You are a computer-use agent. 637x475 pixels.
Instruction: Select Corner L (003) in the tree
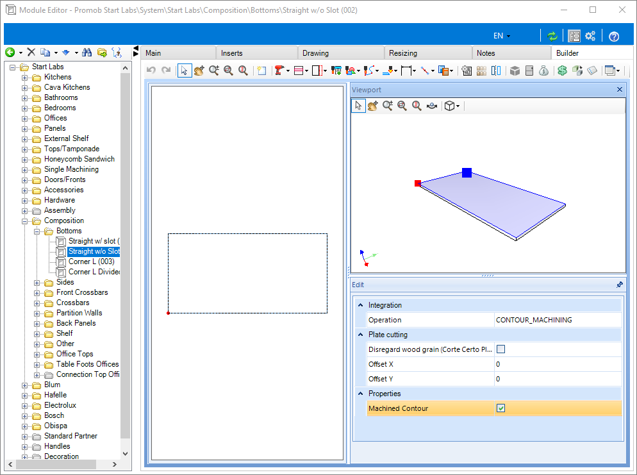[x=92, y=262]
